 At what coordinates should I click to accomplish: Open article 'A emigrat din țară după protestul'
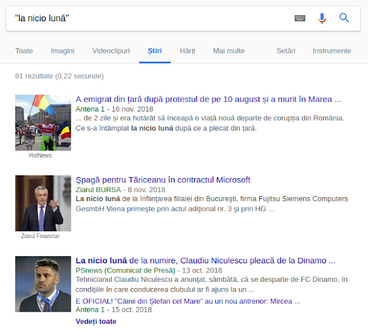click(x=208, y=99)
